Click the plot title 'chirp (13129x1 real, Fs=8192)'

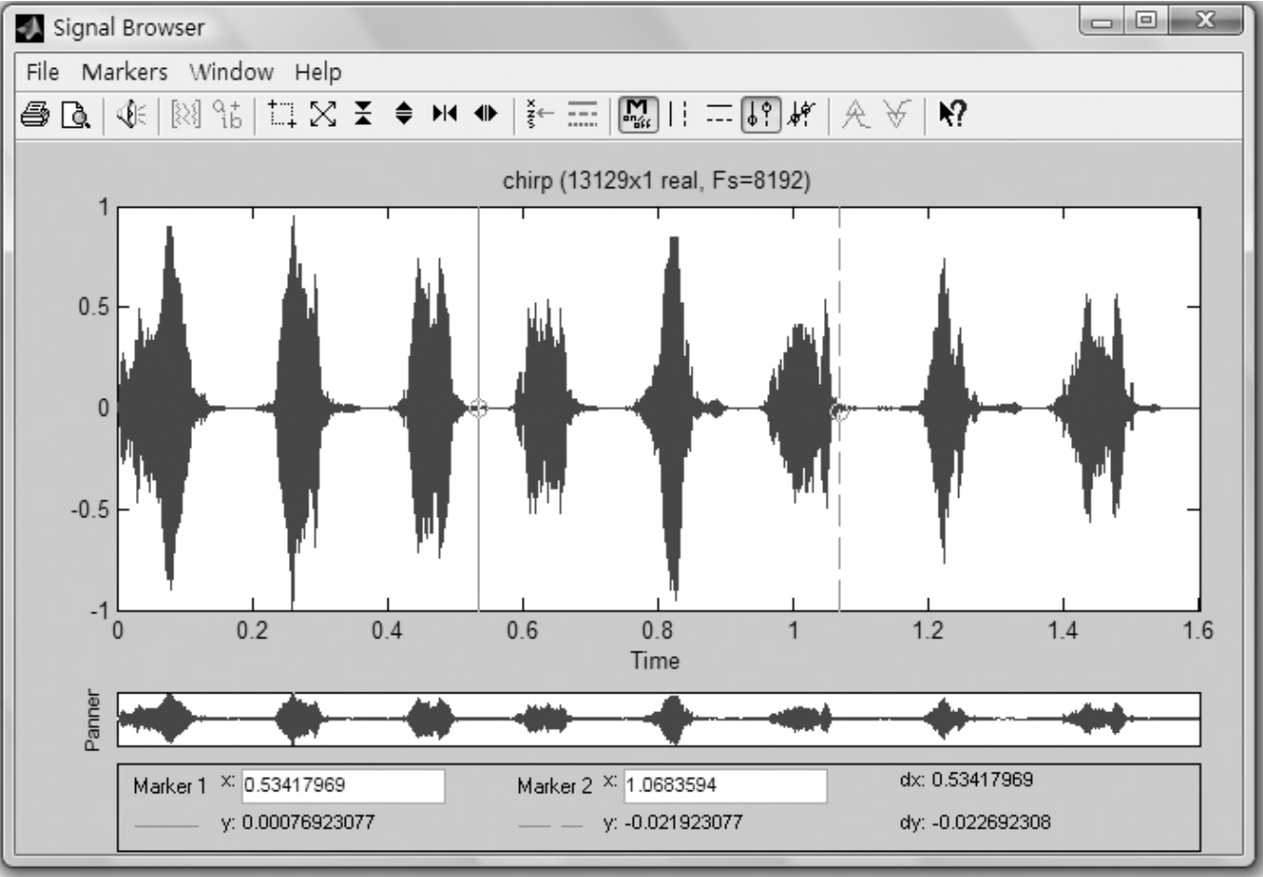[656, 181]
